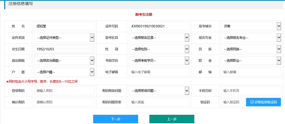Open the 选择政治面貌 dropdown
This screenshot has height=124, width=285.
pos(64,61)
